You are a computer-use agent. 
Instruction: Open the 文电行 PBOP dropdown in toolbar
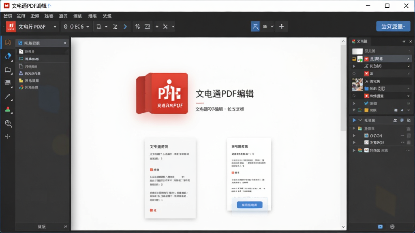(x=55, y=27)
